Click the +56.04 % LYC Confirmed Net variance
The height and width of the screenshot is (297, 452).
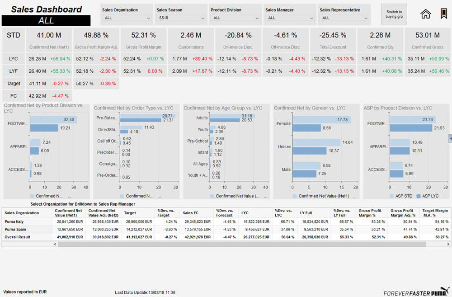click(60, 59)
